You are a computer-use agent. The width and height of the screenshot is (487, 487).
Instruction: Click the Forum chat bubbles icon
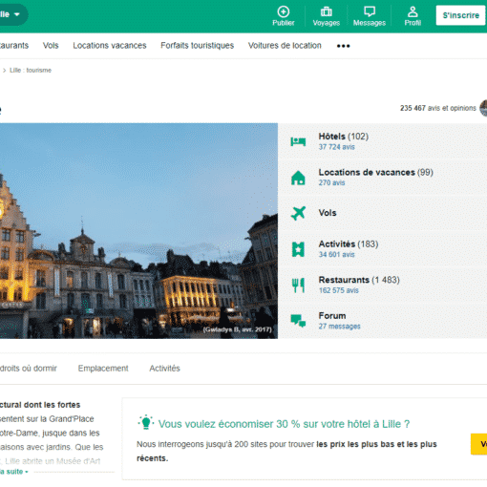tap(298, 321)
